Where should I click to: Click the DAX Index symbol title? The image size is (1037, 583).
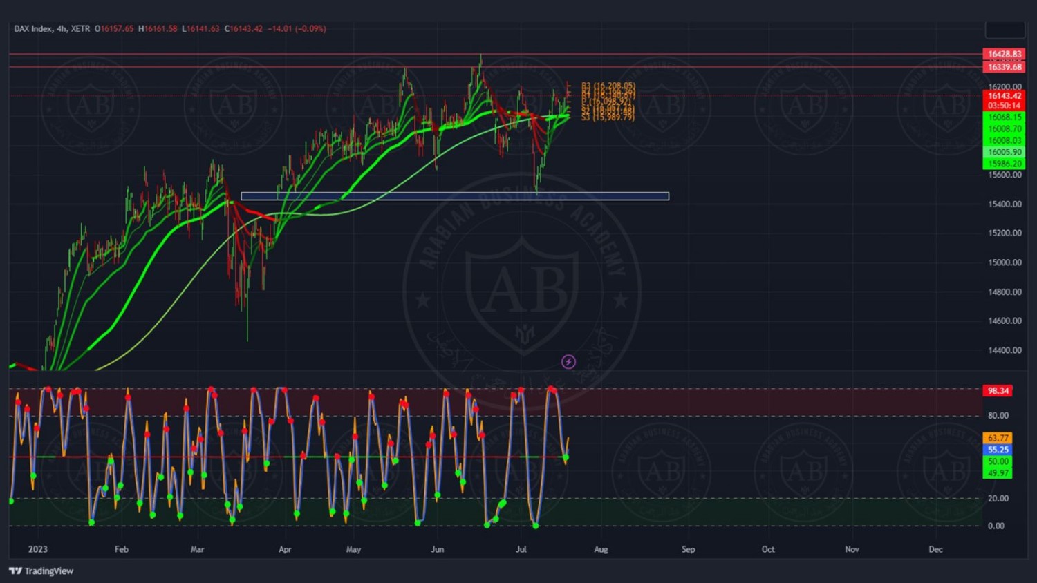(x=33, y=28)
